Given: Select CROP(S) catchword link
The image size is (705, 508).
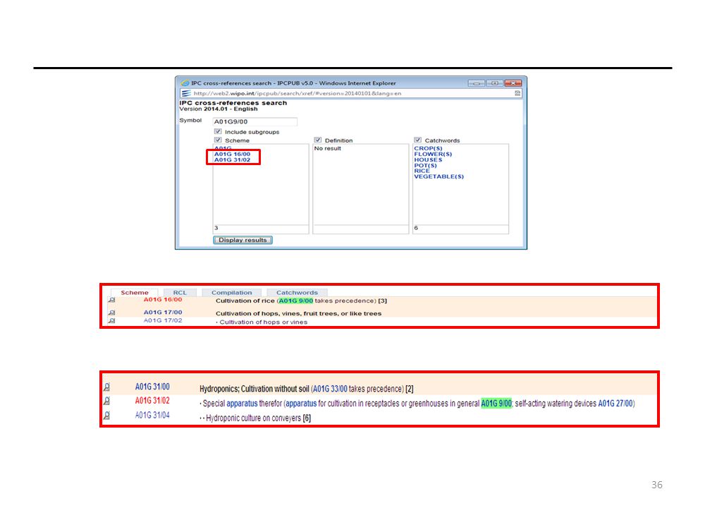Looking at the screenshot, I should pyautogui.click(x=428, y=148).
